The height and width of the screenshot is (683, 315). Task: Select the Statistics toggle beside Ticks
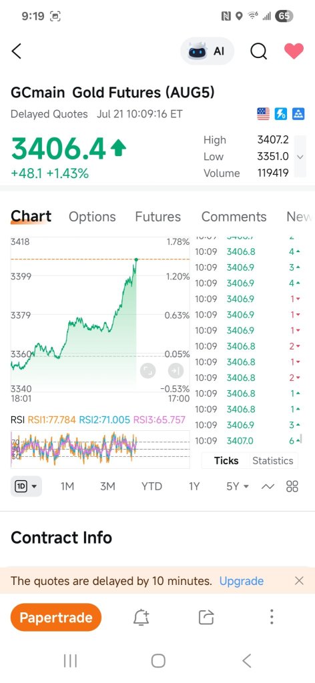click(273, 460)
